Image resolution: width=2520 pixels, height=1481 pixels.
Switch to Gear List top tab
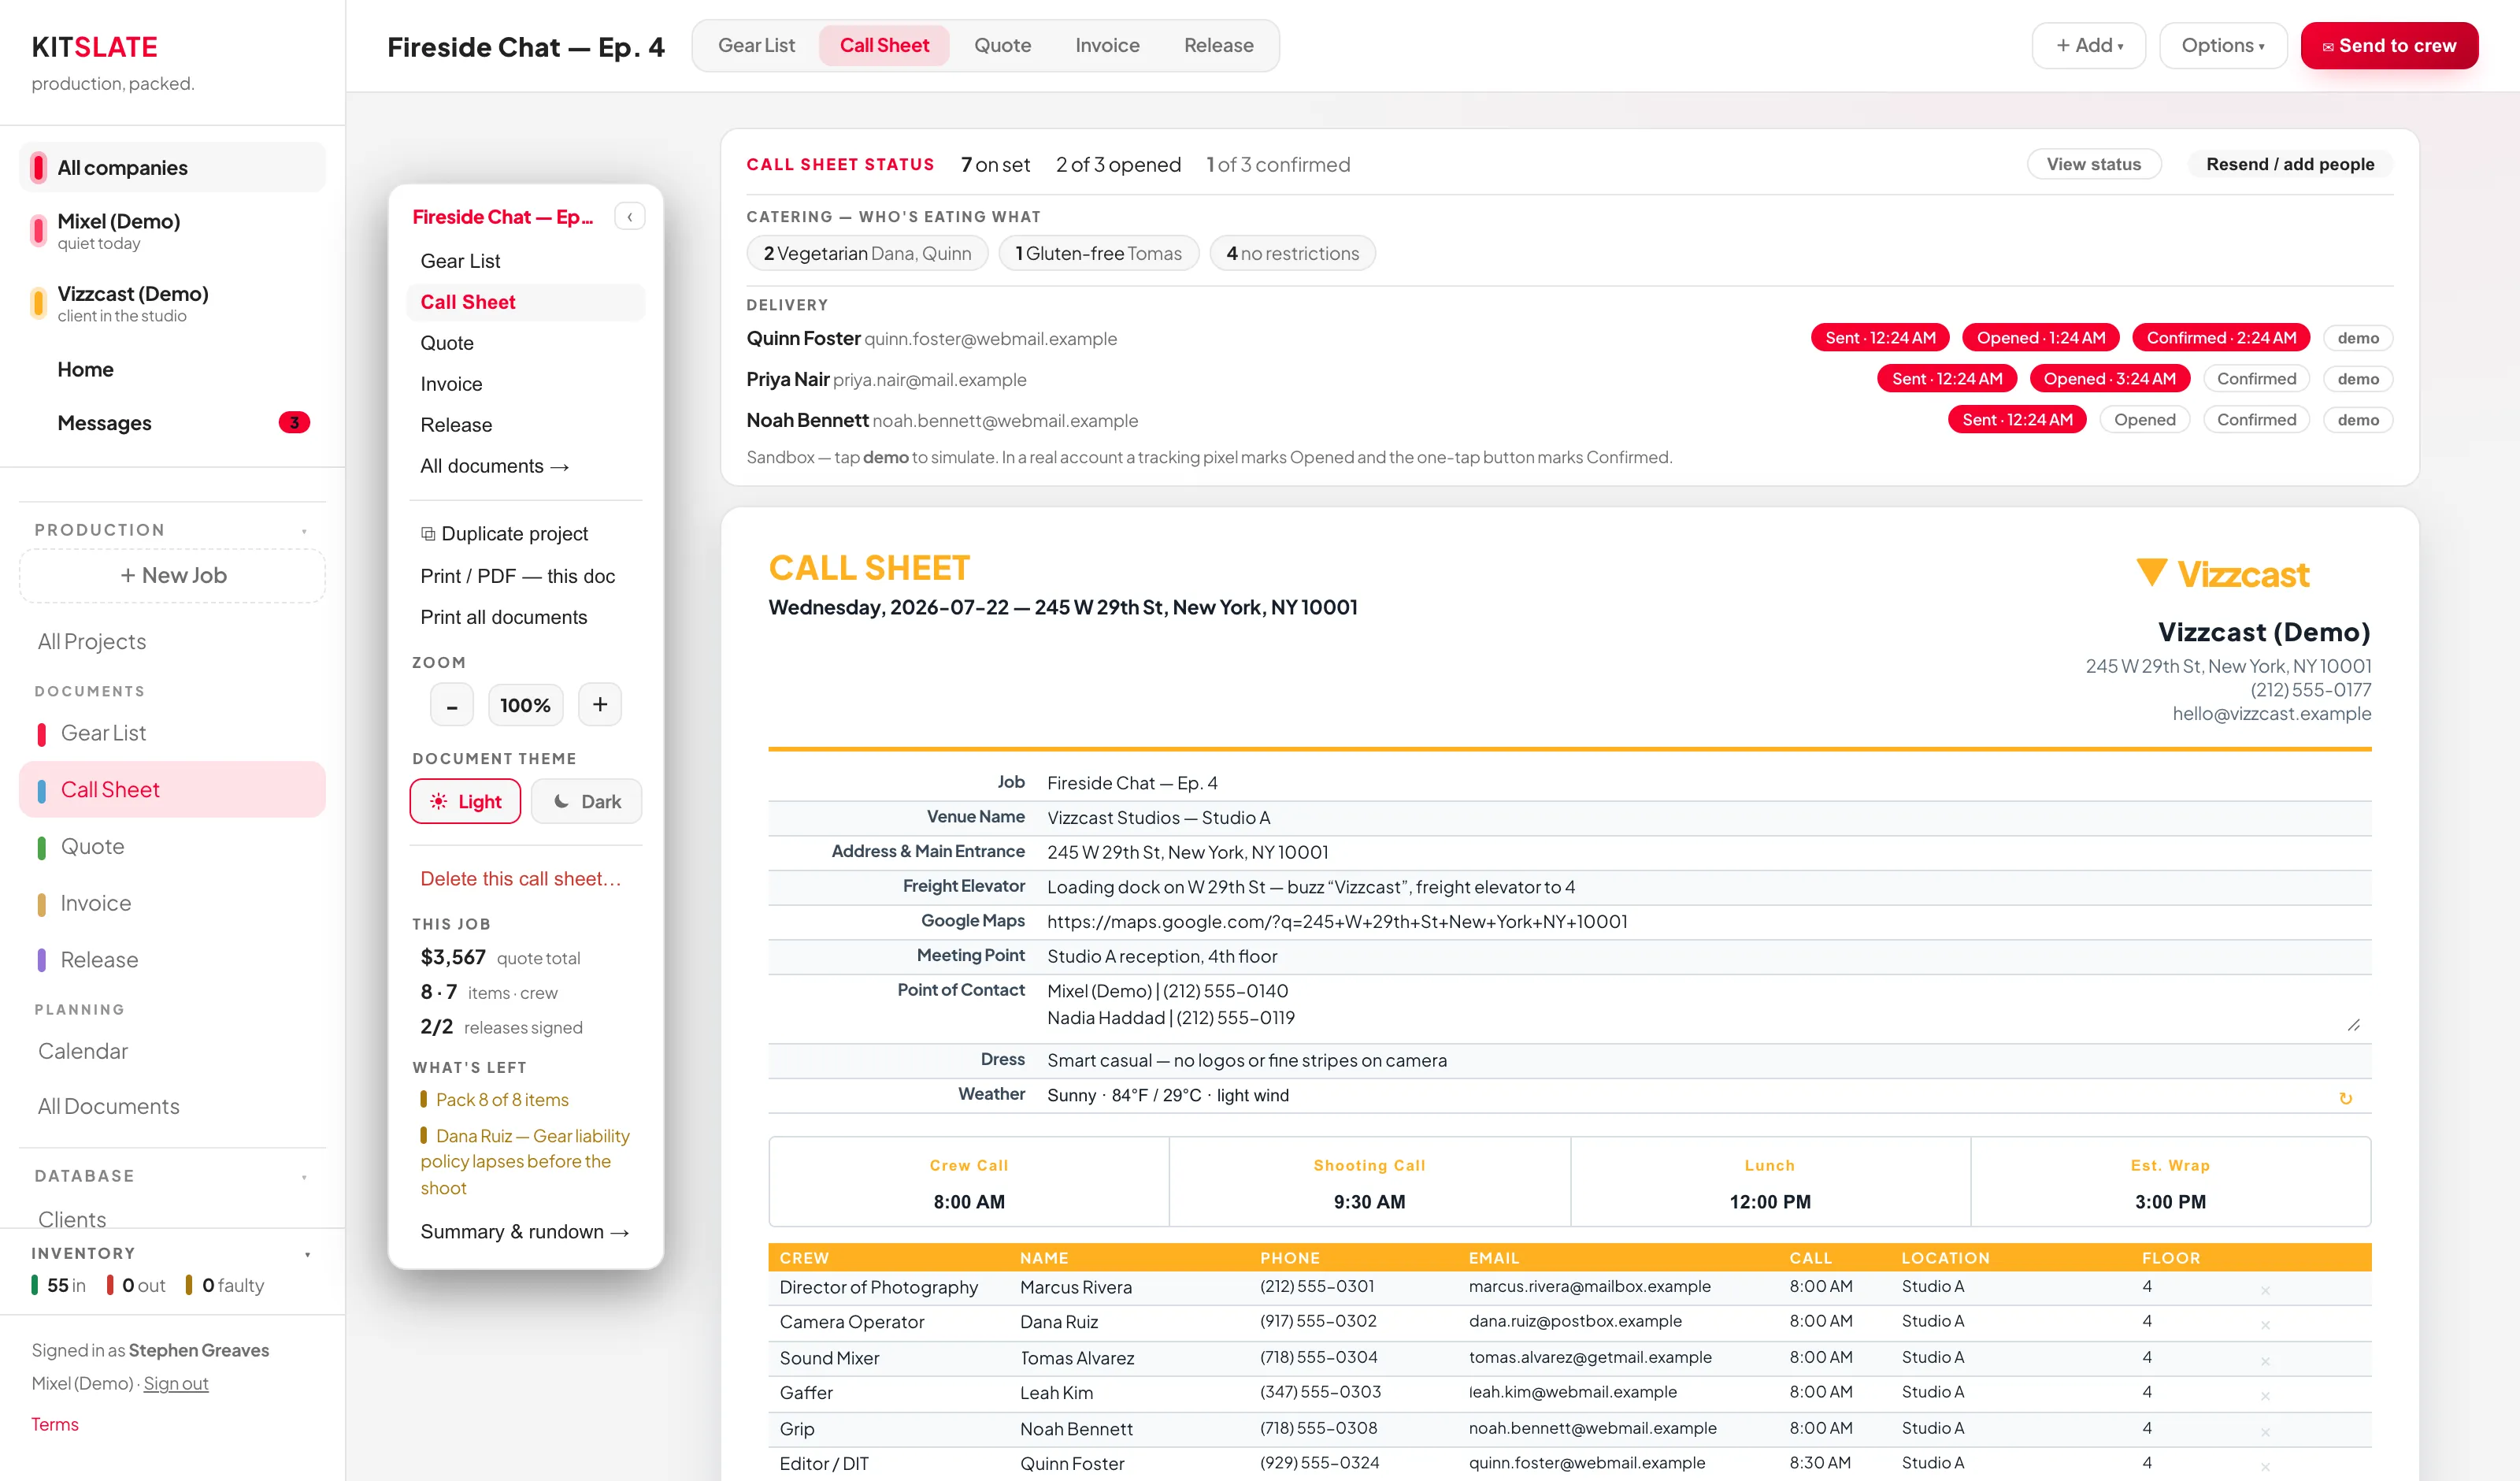(756, 46)
